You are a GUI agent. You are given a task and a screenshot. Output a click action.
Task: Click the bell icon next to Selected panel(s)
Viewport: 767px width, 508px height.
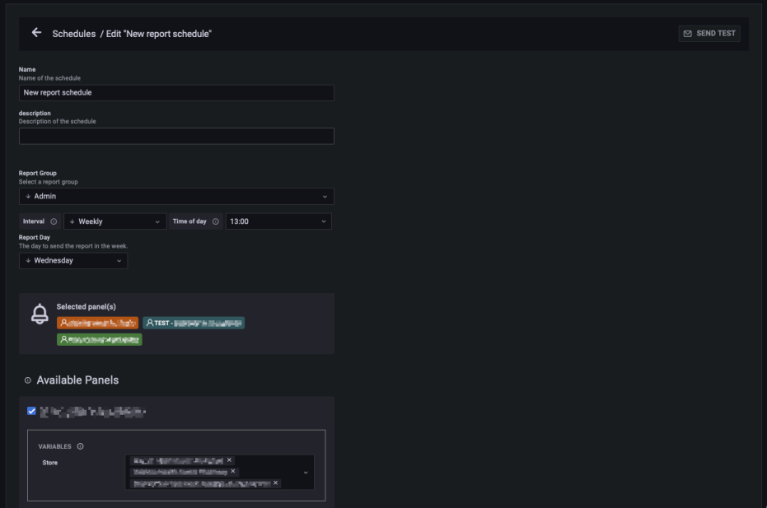40,315
